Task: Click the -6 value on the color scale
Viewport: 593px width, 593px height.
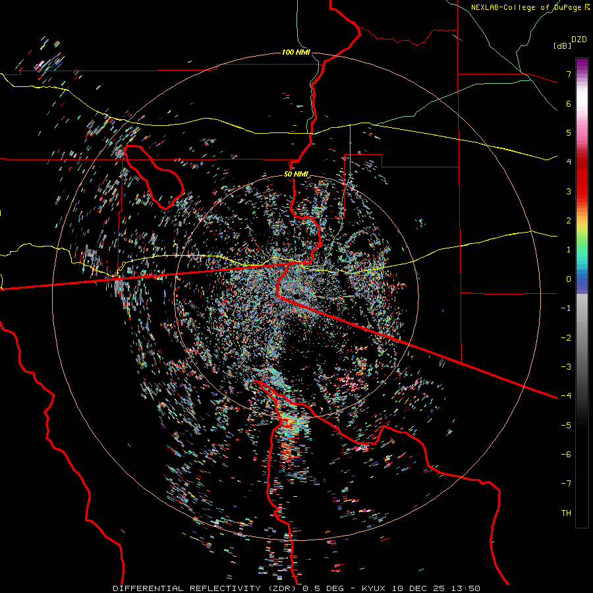Action: 566,455
